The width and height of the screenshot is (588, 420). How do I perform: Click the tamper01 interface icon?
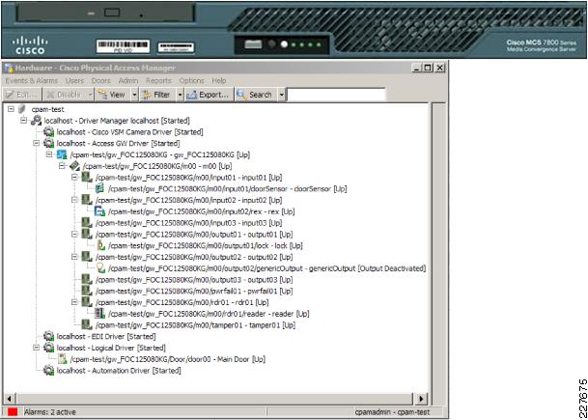coord(87,324)
